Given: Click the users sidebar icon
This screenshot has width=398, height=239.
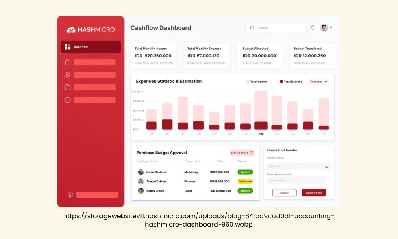Looking at the screenshot, I should [x=68, y=74].
